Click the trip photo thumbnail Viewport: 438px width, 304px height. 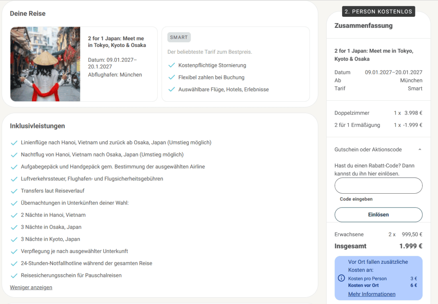45,64
